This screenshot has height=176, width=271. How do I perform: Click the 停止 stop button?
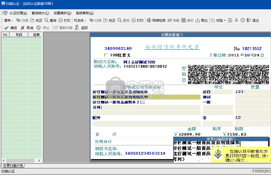pyautogui.click(x=43, y=28)
